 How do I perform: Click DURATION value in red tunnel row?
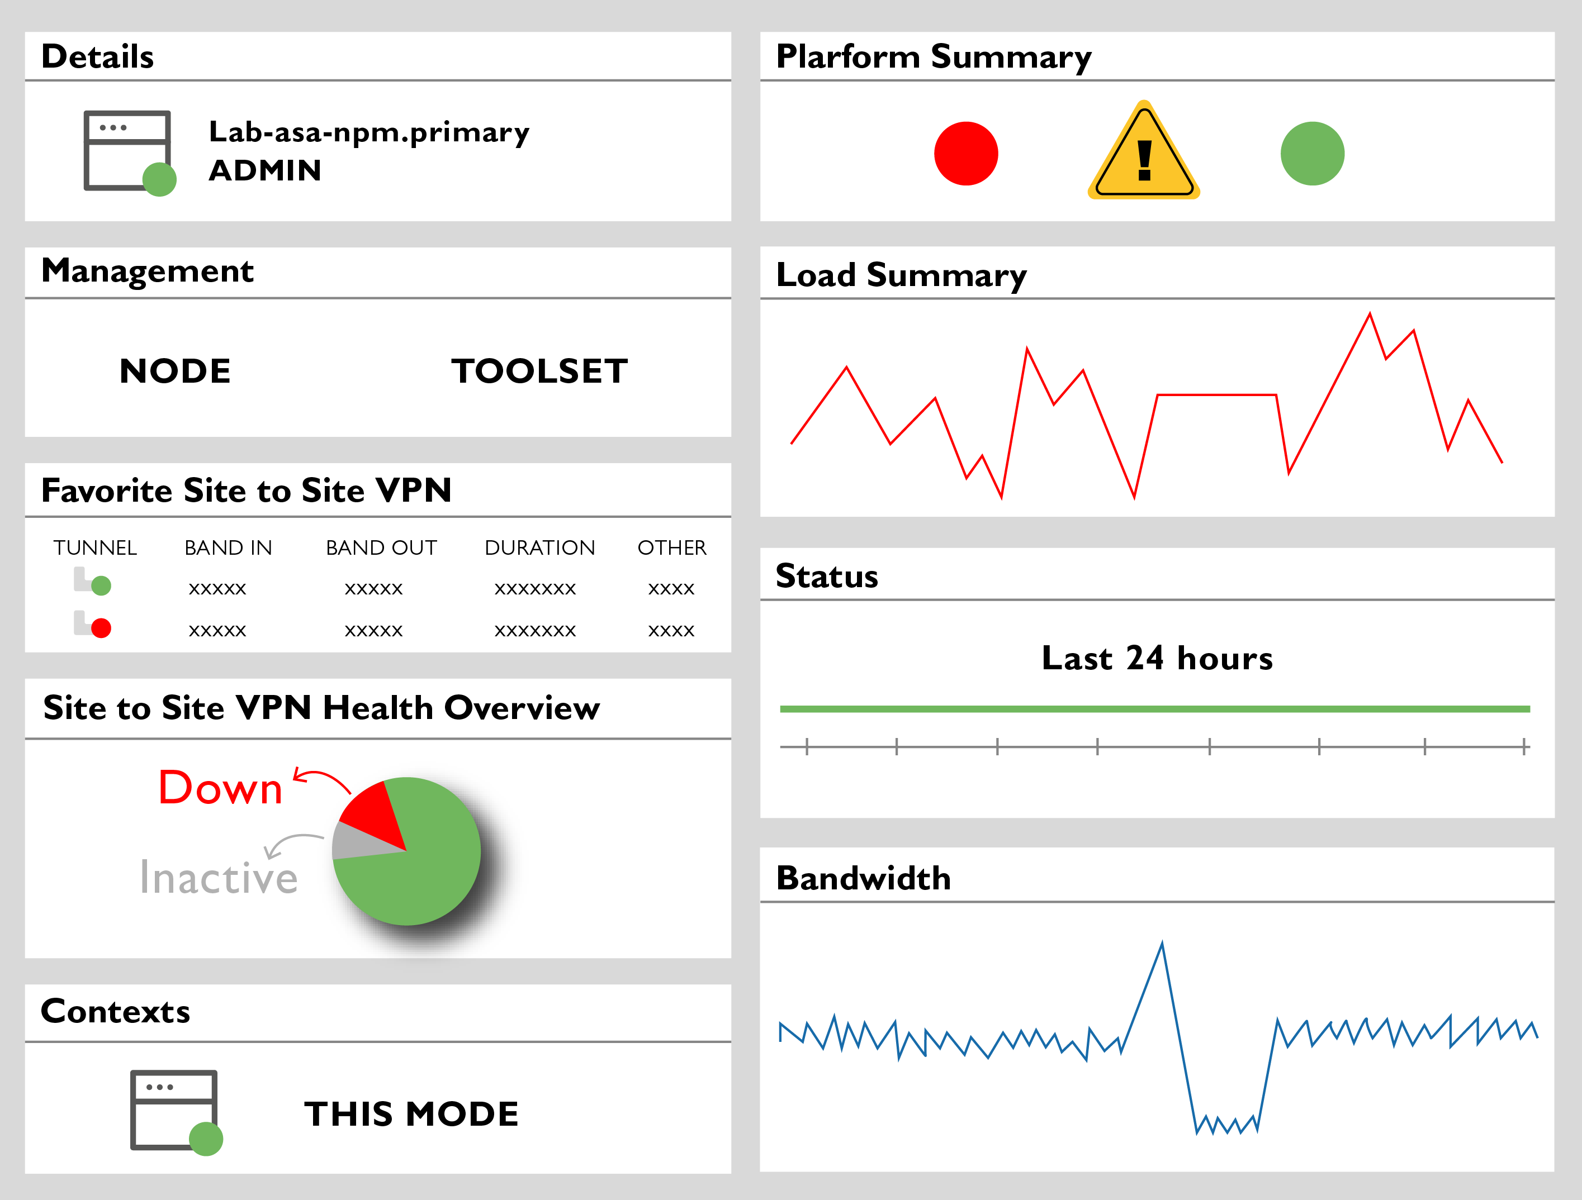535,630
